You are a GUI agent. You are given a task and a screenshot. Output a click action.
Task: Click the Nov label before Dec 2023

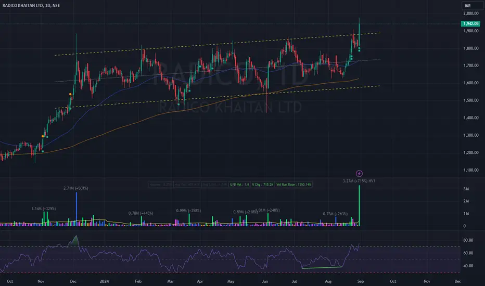click(x=41, y=281)
